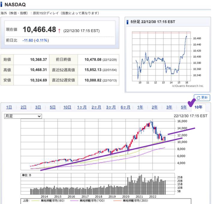
Task: Switch to the 2日 chart tab
Action: pos(23,107)
